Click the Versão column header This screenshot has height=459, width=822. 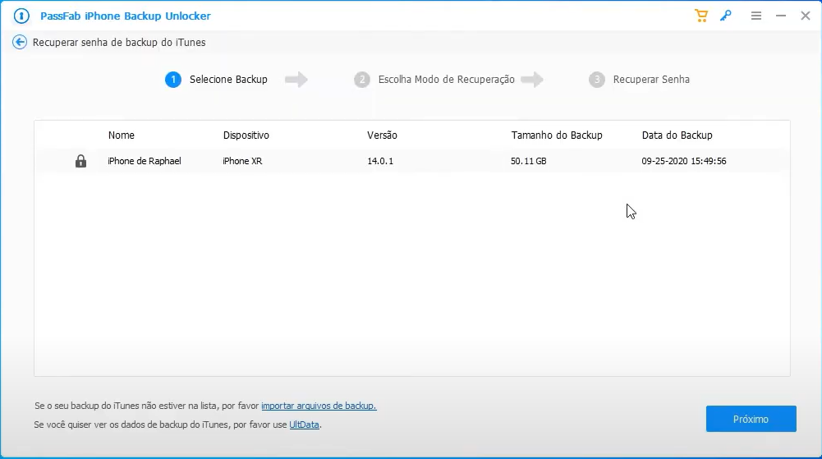click(382, 135)
